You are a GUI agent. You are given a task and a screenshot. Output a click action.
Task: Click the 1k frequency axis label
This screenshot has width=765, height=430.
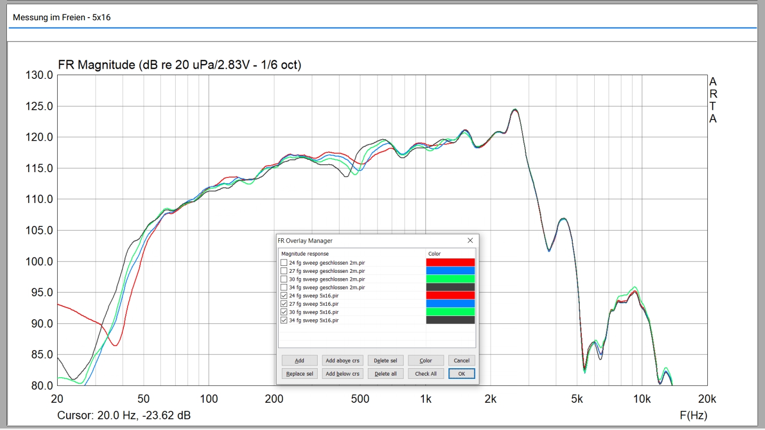pos(425,399)
